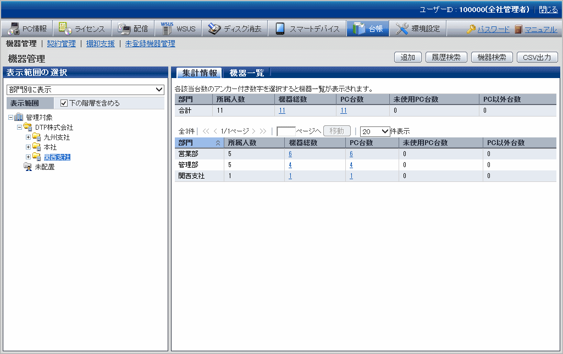
Task: Open the 部門別に表示 dropdown
Action: 85,89
